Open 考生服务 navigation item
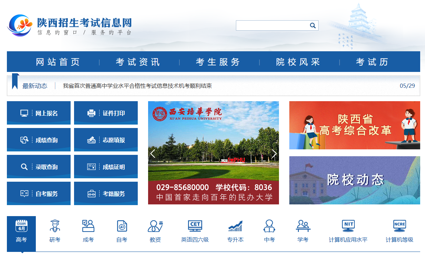This screenshot has height=255, width=425. (218, 62)
